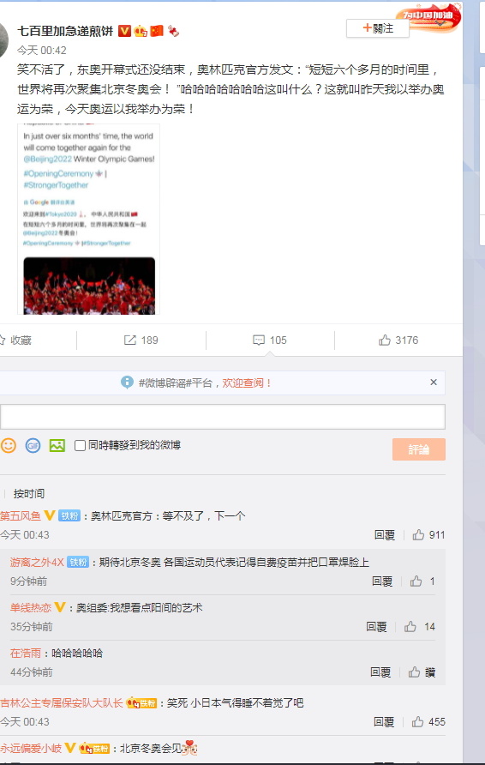Image resolution: width=485 pixels, height=765 pixels.
Task: Open profile of 七百里加急递煎饼
Action: (65, 31)
